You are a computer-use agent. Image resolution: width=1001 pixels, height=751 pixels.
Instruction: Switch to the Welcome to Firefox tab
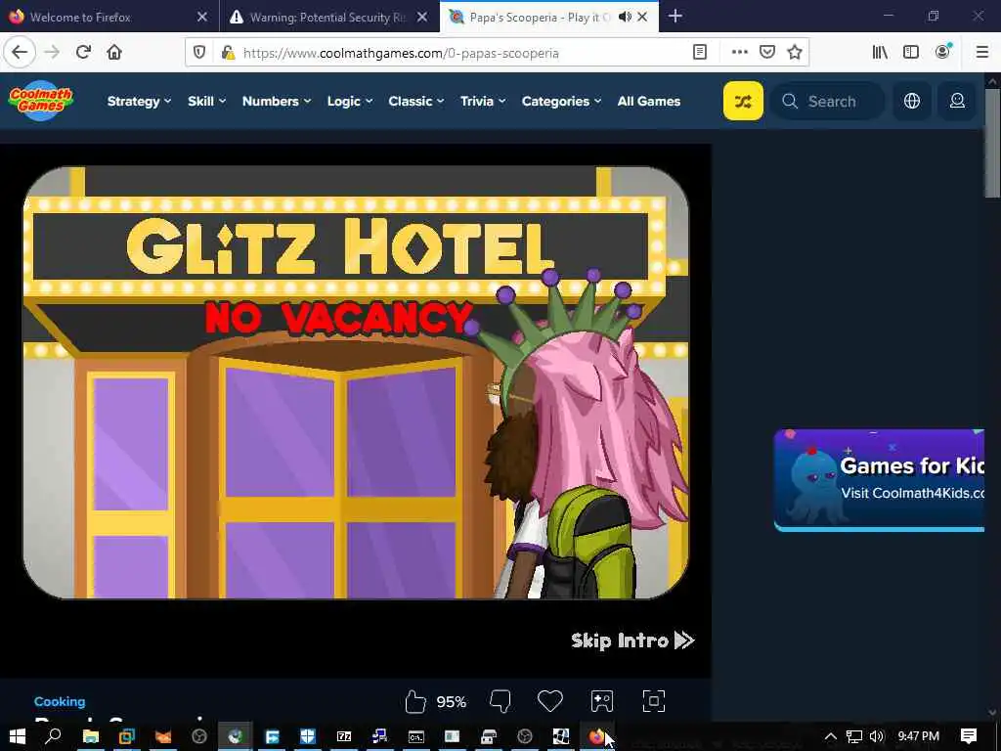pyautogui.click(x=109, y=17)
